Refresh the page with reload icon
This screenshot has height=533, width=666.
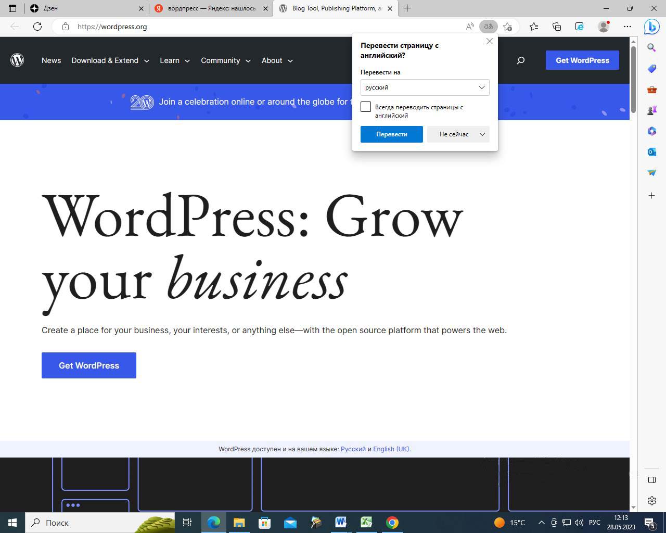point(37,27)
